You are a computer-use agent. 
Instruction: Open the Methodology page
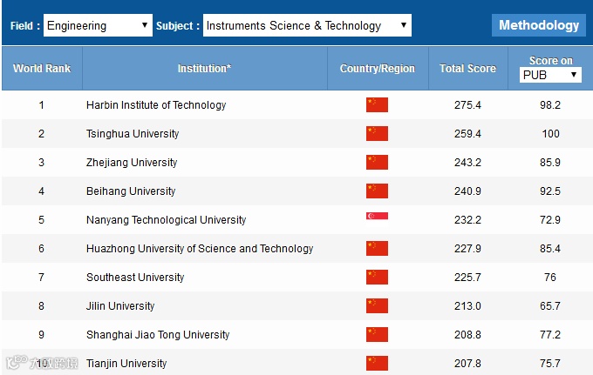[538, 25]
